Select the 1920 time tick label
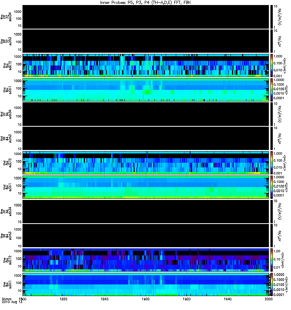 click(x=187, y=299)
